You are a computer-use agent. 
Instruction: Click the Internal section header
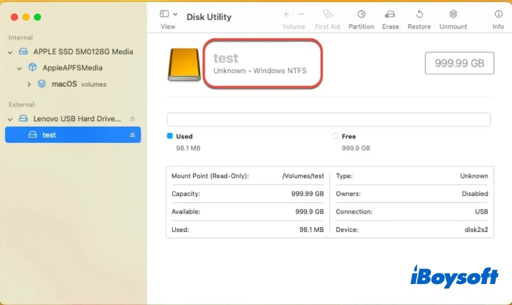20,37
